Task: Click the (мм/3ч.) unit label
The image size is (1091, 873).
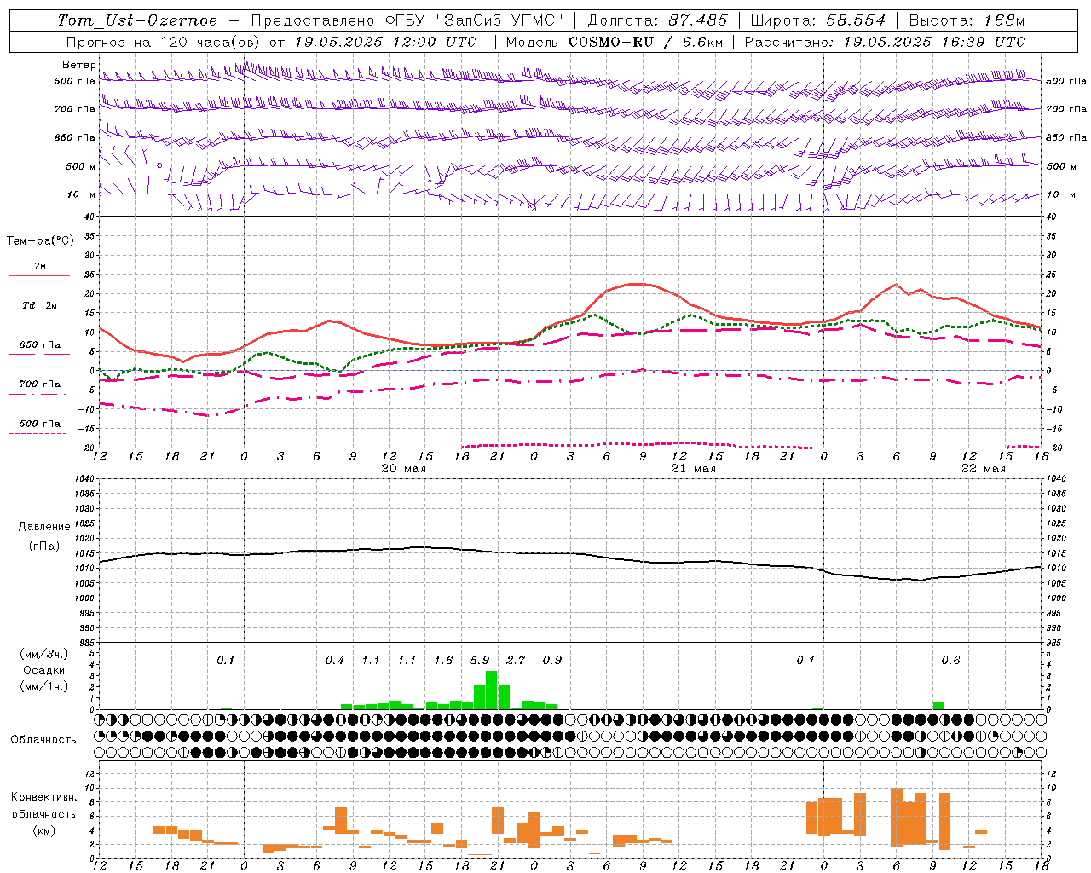Action: [x=44, y=655]
